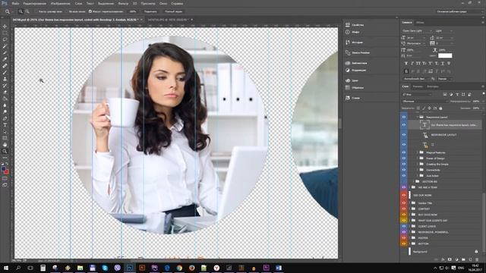The width and height of the screenshot is (486, 273).
Task: Open the font family dropdown Open Sans Light
Action: (x=417, y=31)
